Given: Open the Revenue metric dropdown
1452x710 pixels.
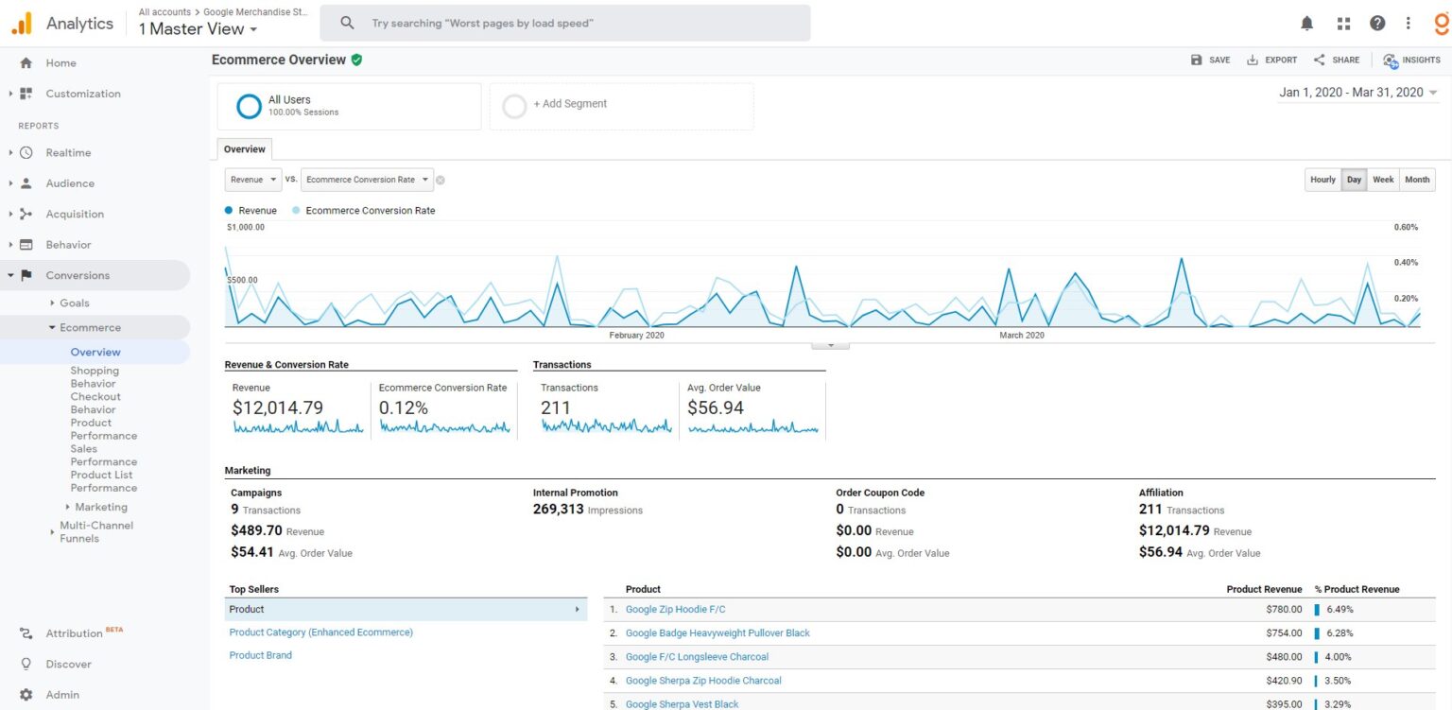Looking at the screenshot, I should [x=252, y=179].
